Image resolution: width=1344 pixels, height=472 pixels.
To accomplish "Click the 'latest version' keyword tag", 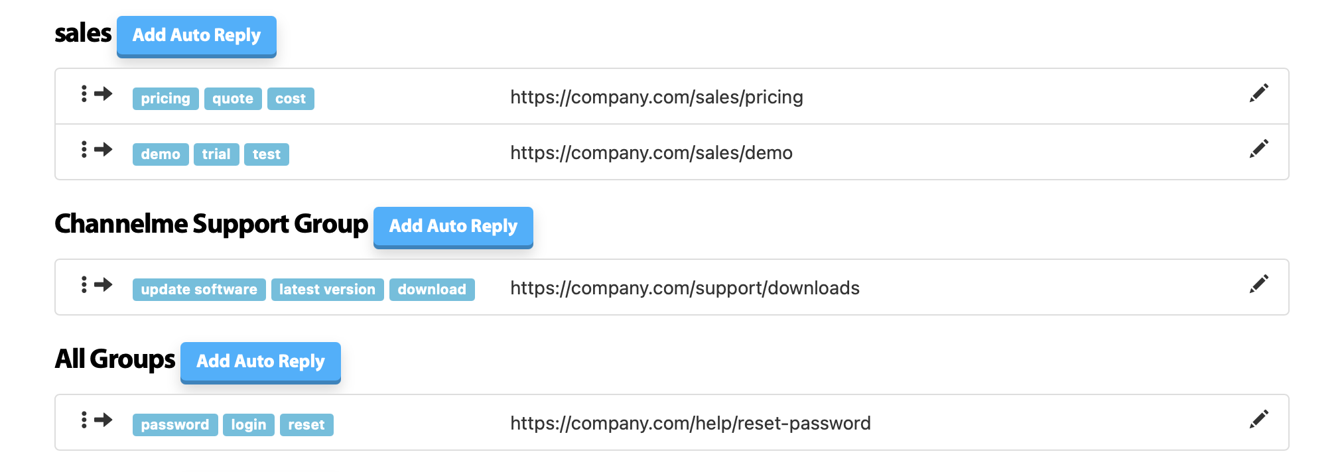I will (x=327, y=290).
